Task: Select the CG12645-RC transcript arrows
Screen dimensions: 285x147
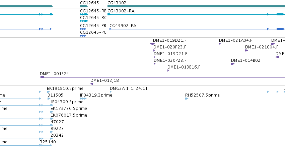Action: (x=84, y=21)
